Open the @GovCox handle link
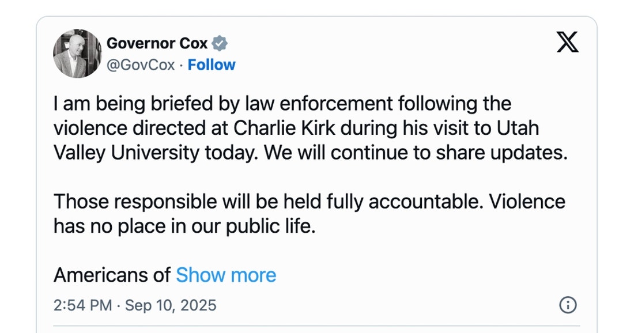 point(141,65)
